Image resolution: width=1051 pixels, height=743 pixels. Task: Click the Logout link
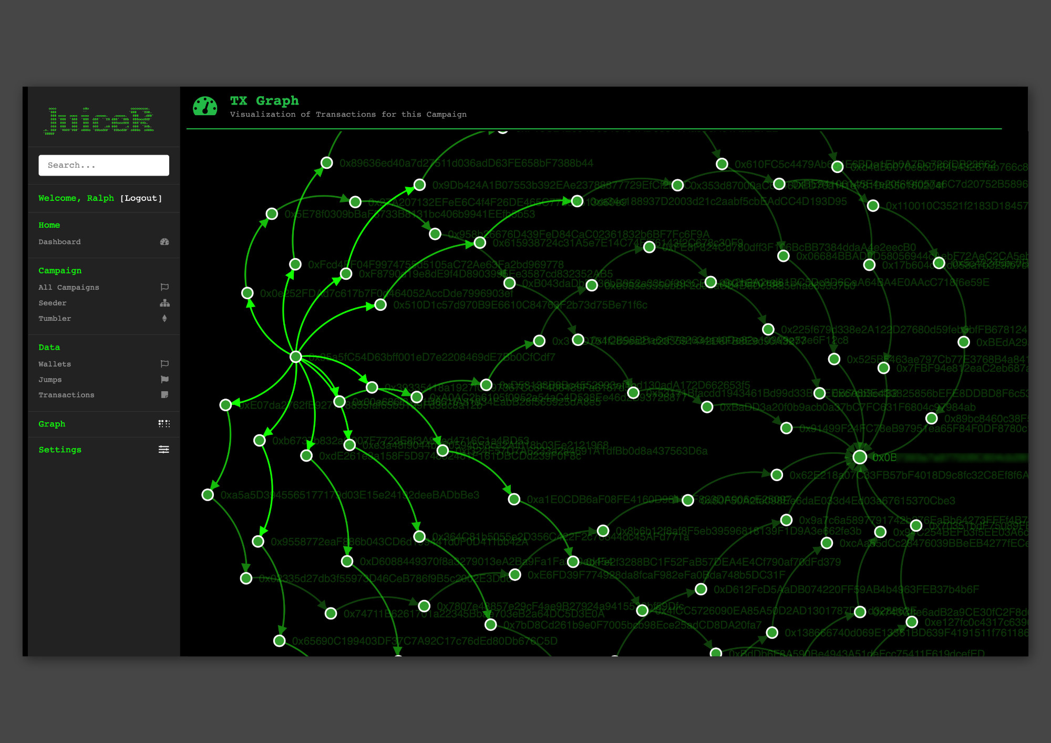pos(141,198)
